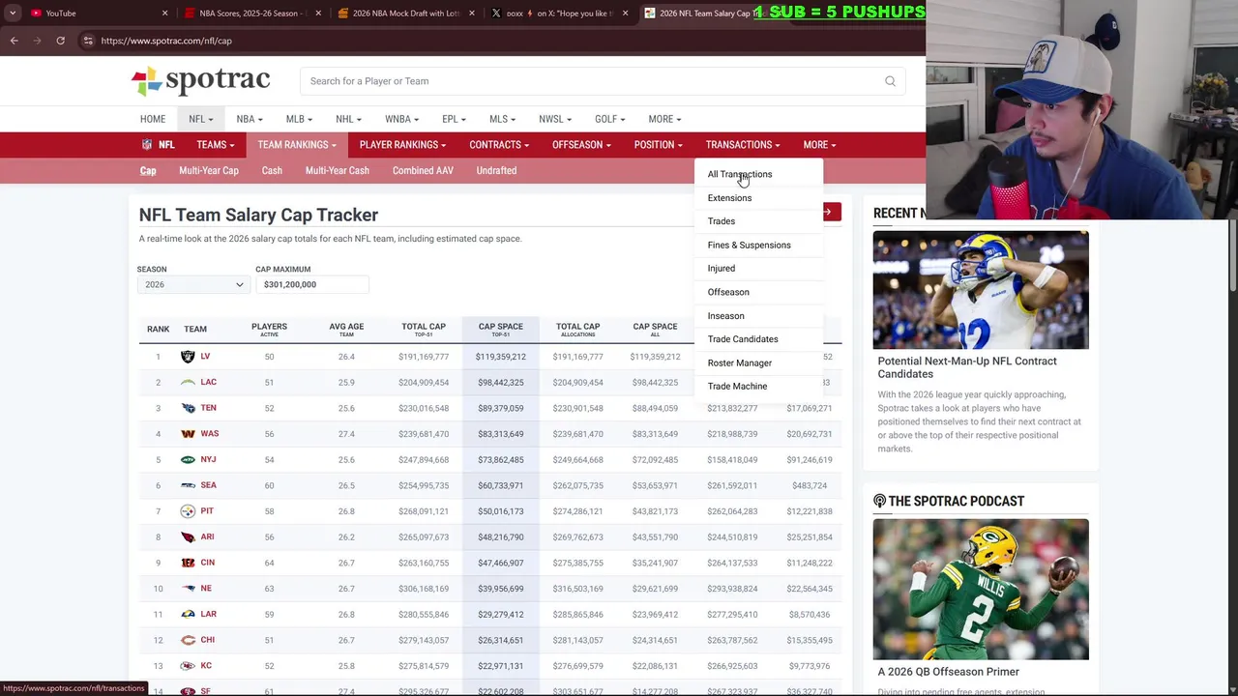Click the search magnifier icon
The height and width of the screenshot is (696, 1238).
890,81
